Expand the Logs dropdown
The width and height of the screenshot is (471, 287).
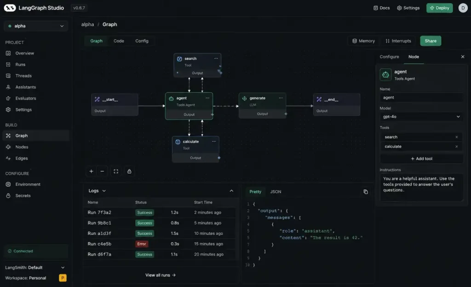click(x=97, y=190)
